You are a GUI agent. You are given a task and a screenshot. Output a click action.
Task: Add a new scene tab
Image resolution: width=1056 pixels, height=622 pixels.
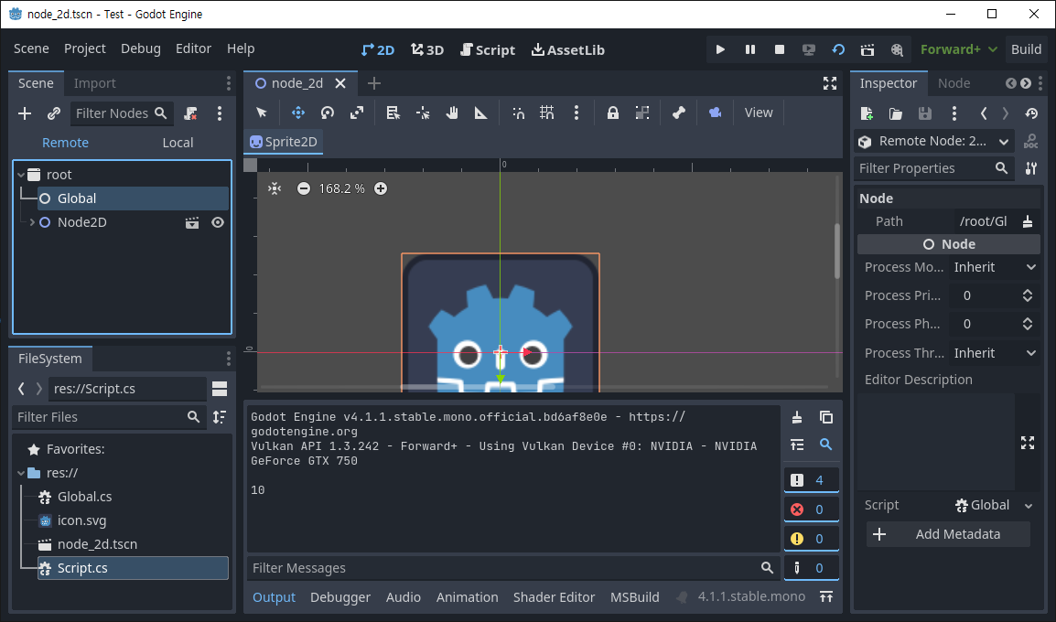pos(374,83)
